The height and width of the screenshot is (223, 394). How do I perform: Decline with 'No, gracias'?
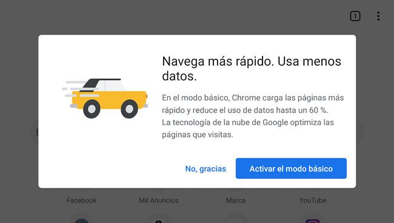pos(205,169)
